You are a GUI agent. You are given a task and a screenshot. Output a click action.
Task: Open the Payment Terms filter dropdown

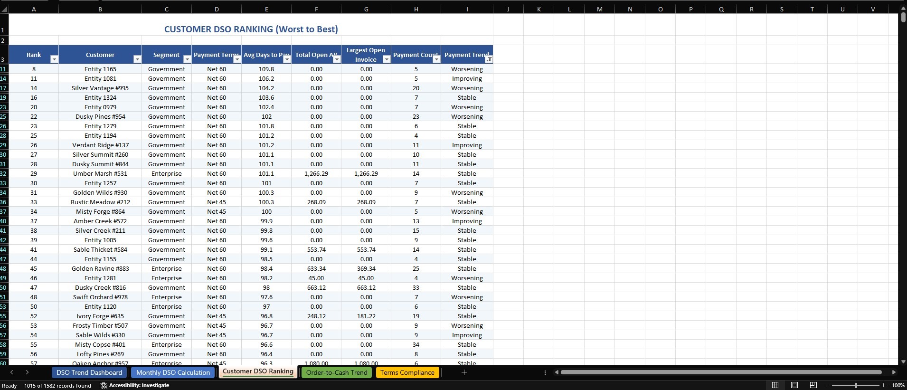tap(237, 59)
